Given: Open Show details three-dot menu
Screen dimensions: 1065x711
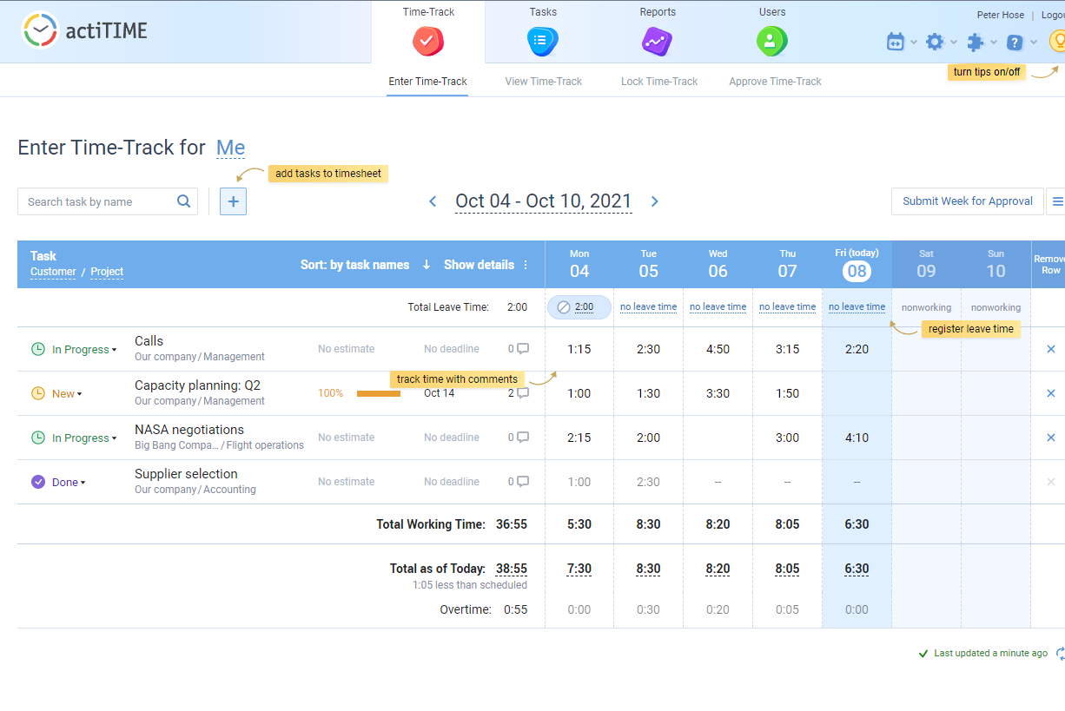Looking at the screenshot, I should coord(526,265).
